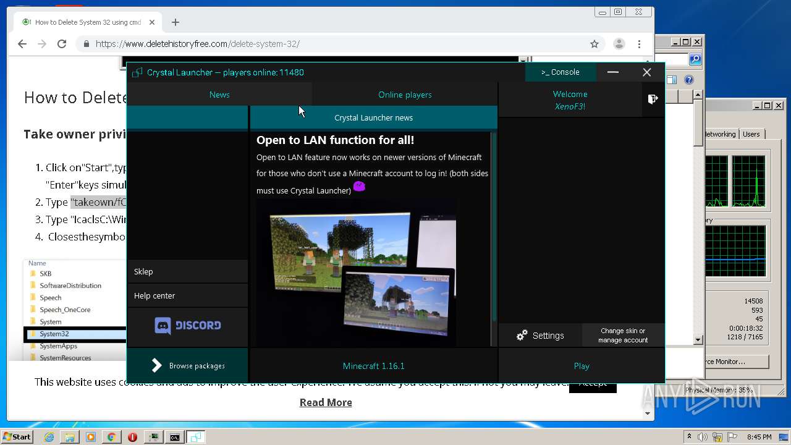Toggle the preview pane icon in the background window
The width and height of the screenshot is (791, 445).
click(672, 80)
